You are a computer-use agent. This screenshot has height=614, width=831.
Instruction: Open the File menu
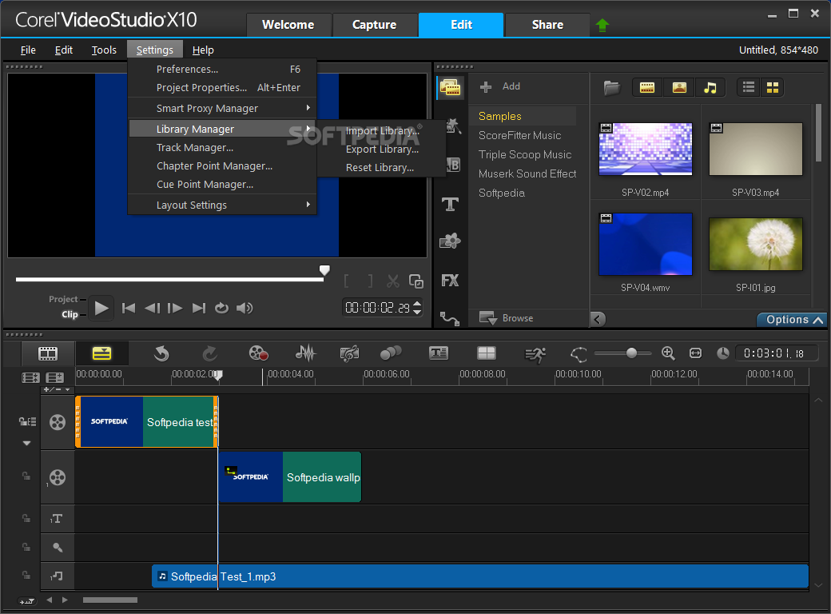coord(28,50)
